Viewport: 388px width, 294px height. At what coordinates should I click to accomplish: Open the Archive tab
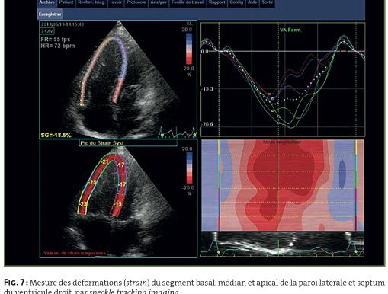[46, 2]
